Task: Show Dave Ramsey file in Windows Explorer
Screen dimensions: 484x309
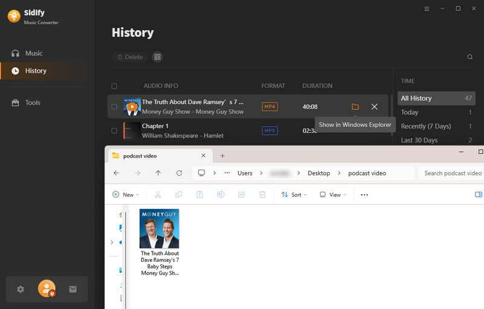Action: point(355,107)
